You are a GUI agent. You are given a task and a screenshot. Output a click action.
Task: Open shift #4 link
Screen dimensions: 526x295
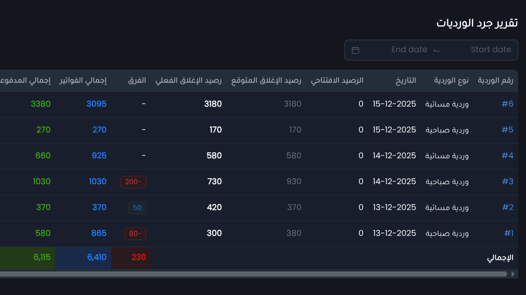point(507,156)
